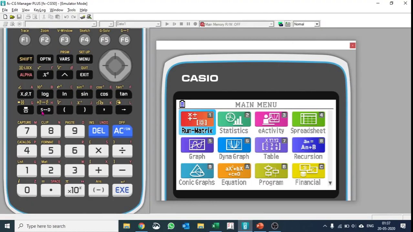Click the Play key log button
The image size is (413, 232).
(167, 24)
